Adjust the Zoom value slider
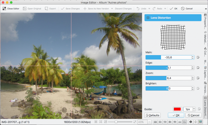This screenshot has height=125, width=208. (x=168, y=78)
